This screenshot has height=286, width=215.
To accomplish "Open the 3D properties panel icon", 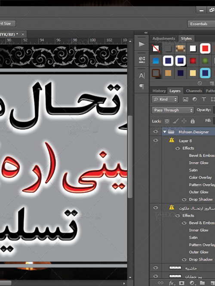I will tap(141, 60).
